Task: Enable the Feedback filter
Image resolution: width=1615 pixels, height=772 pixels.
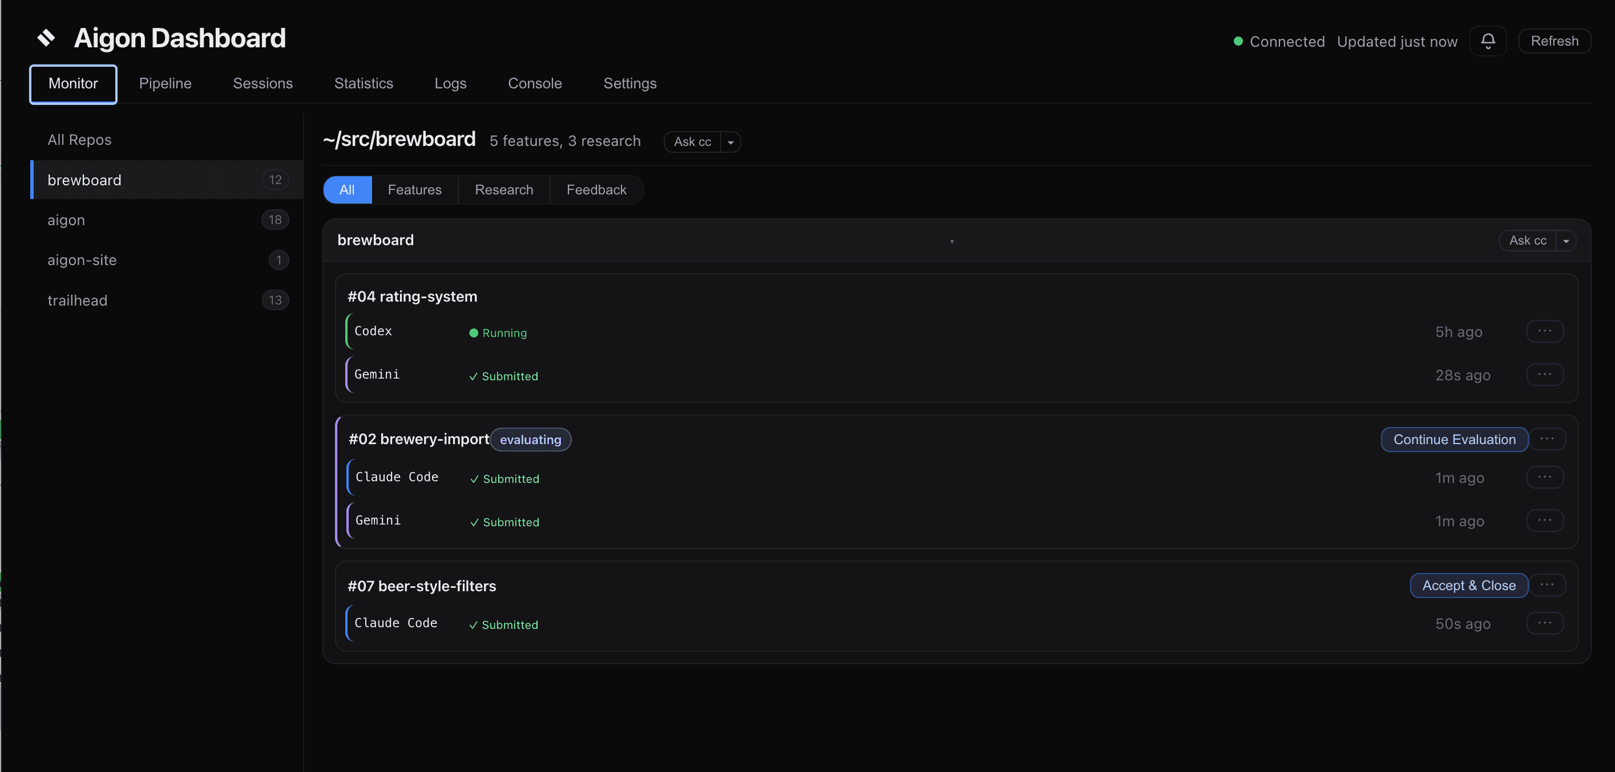Action: (x=596, y=189)
